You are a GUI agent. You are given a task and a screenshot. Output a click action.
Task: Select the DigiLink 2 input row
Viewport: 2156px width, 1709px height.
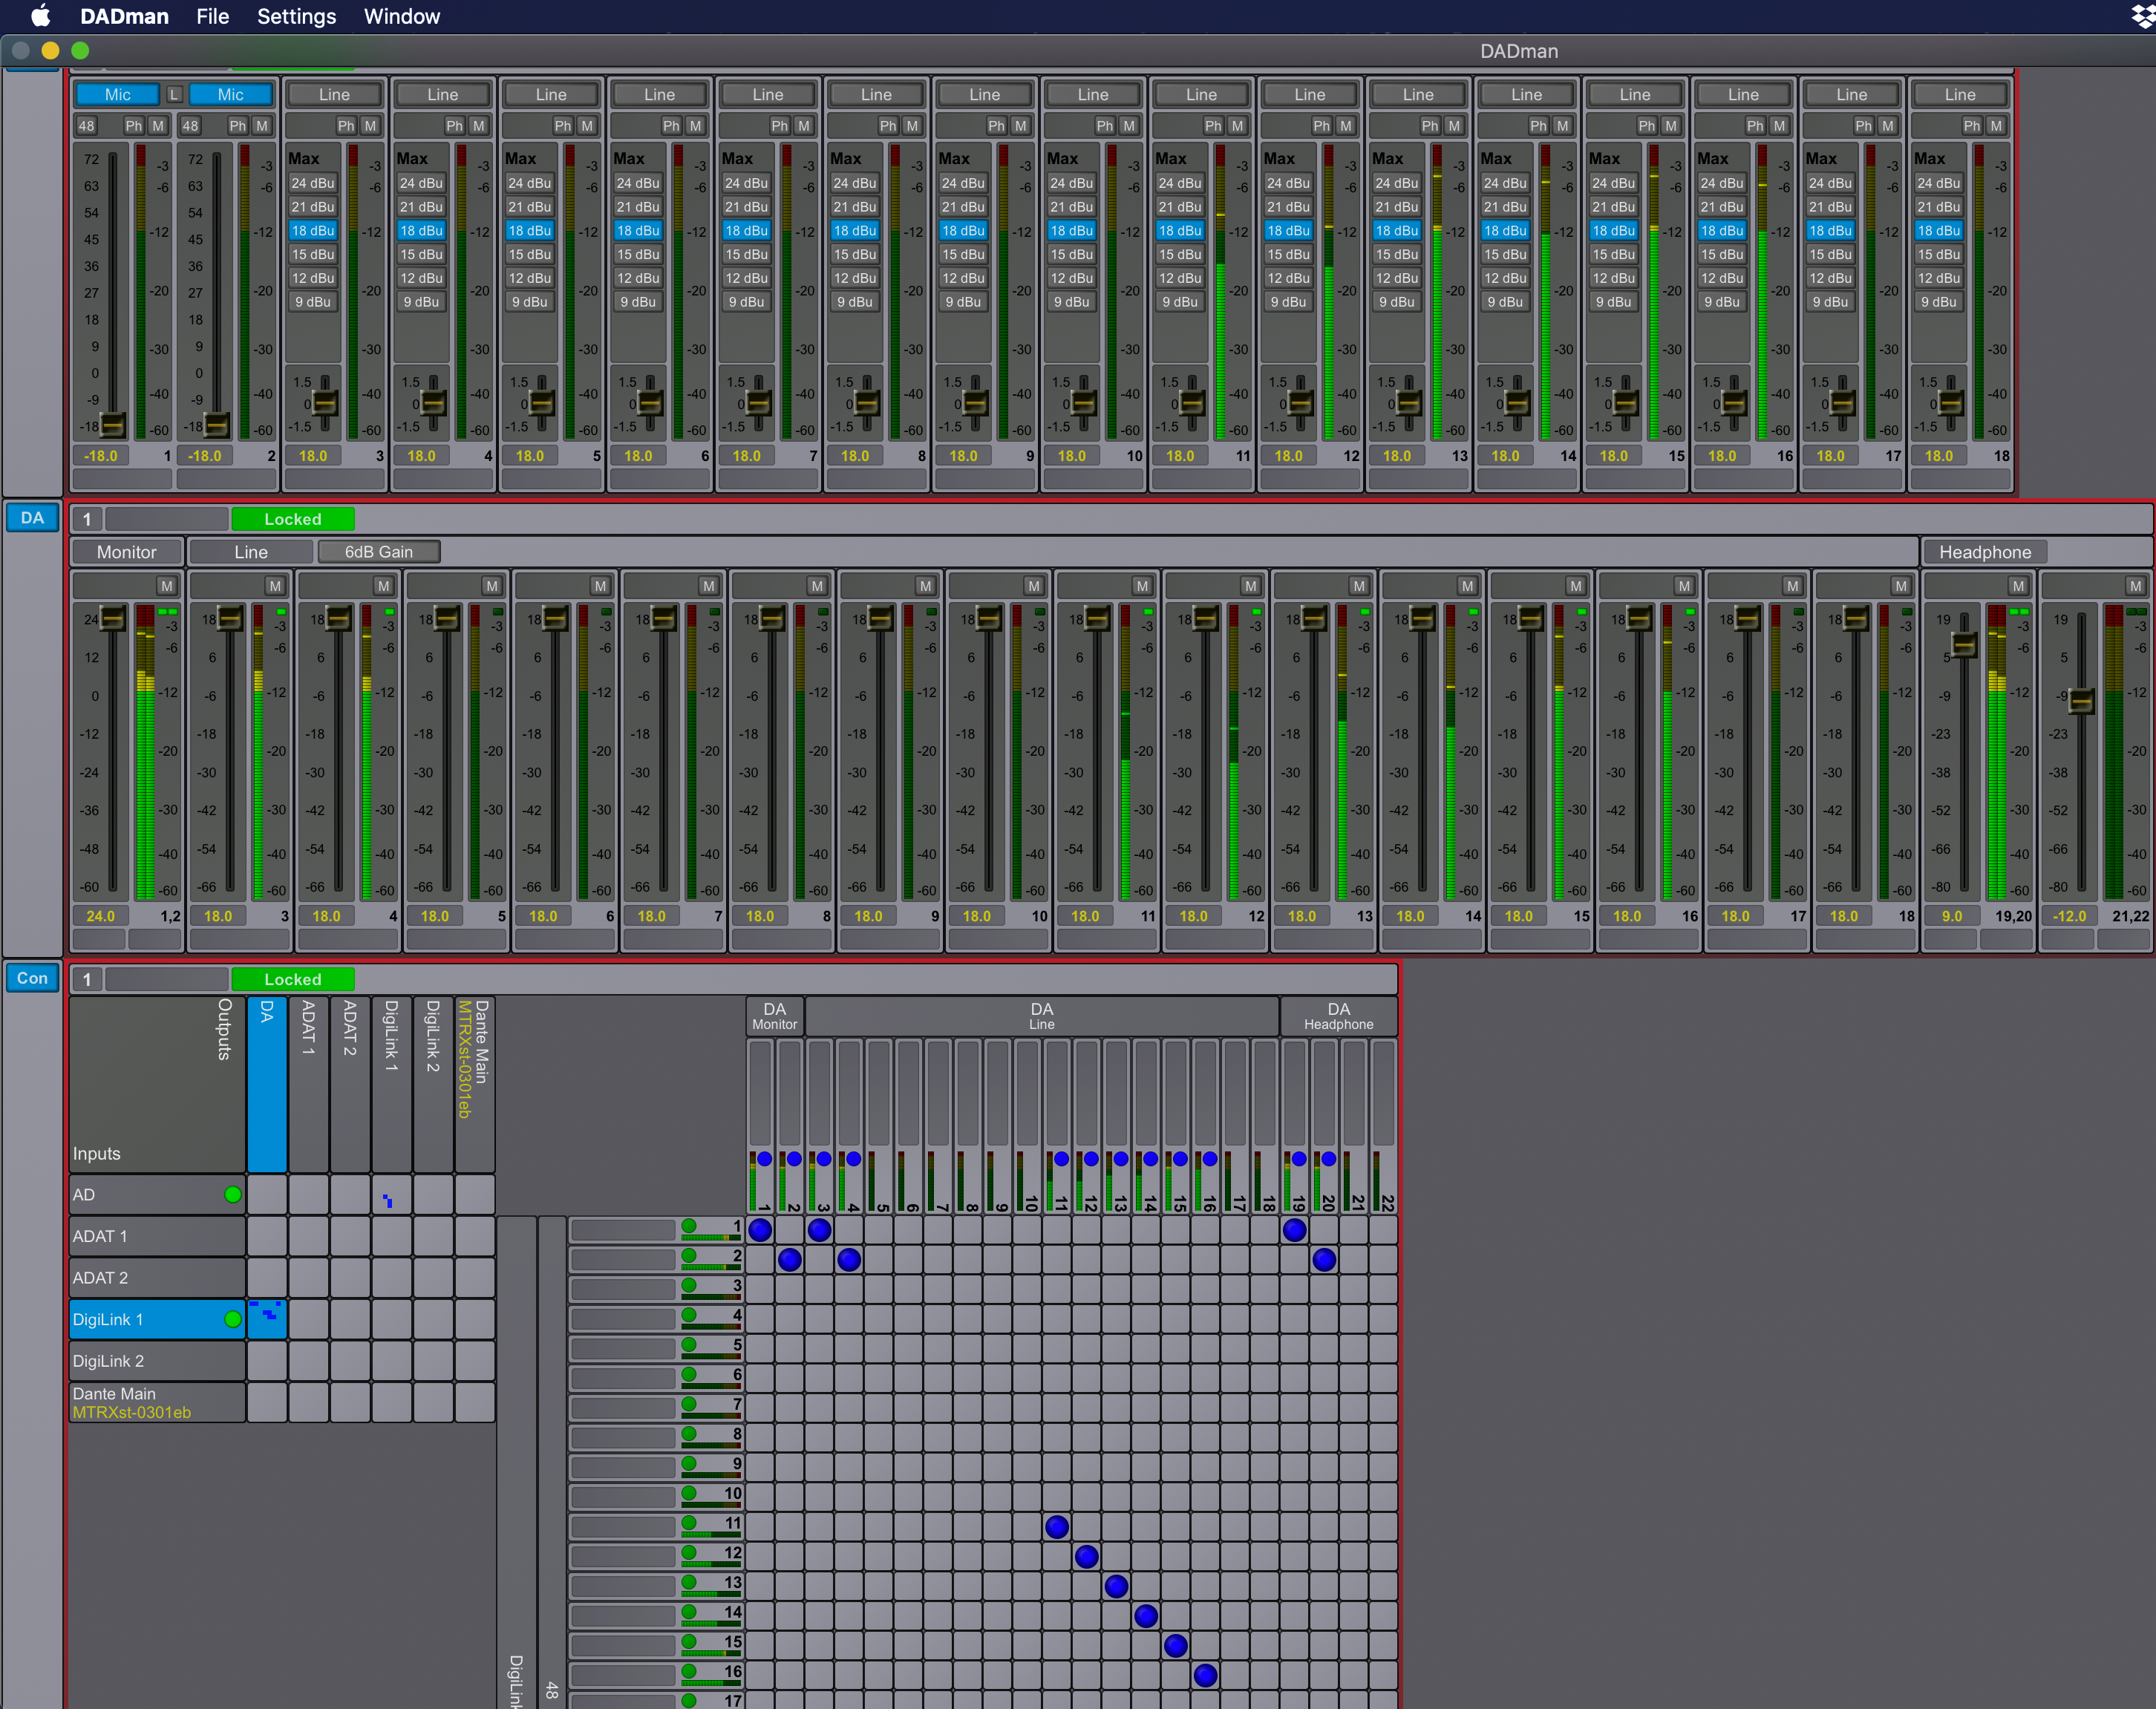point(157,1361)
